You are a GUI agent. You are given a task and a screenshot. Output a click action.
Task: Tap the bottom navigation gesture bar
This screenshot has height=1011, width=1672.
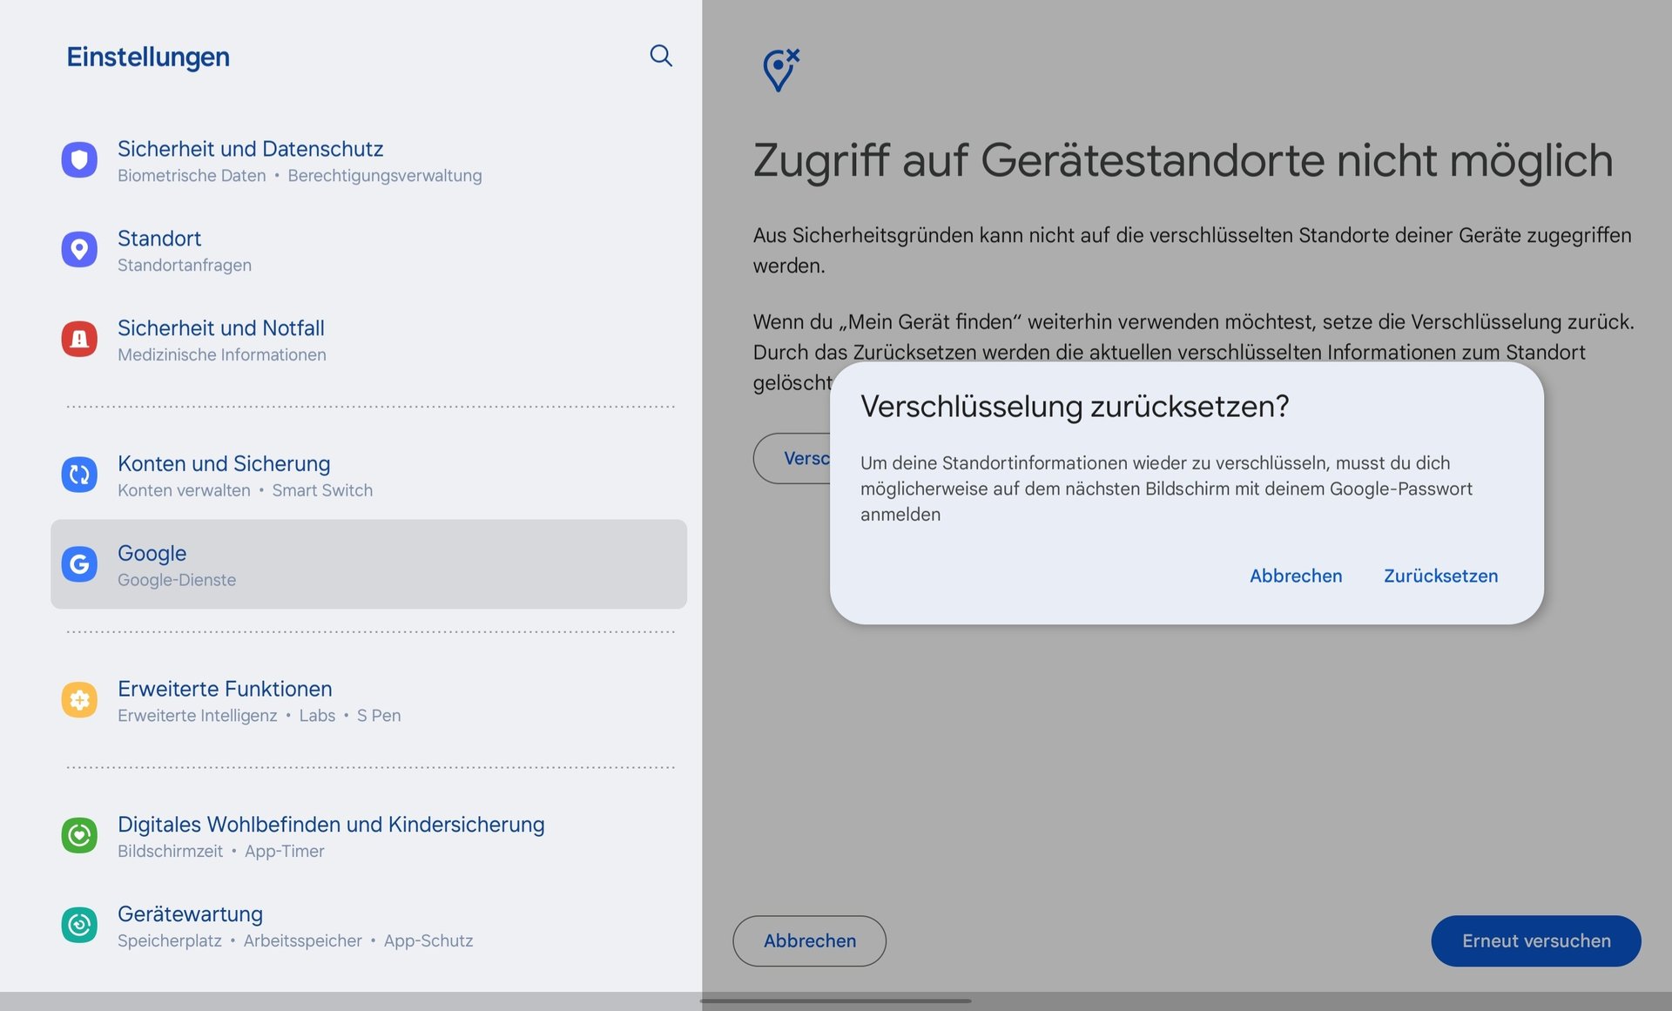point(835,1001)
